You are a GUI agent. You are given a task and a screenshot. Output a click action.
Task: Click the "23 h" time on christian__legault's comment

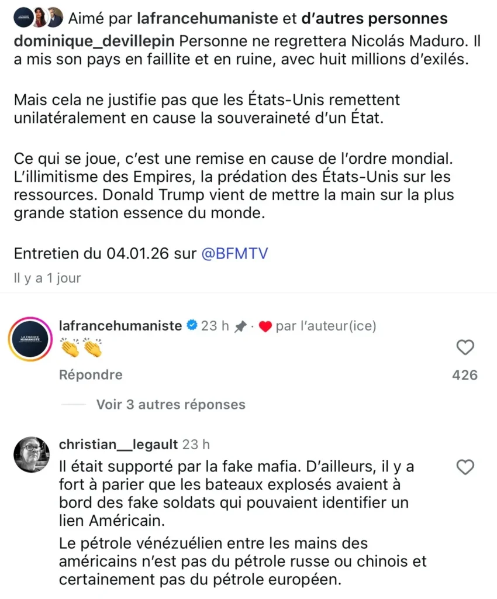196,445
